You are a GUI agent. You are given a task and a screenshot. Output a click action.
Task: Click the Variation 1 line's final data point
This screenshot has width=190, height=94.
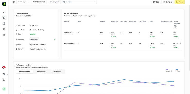click(x=174, y=86)
